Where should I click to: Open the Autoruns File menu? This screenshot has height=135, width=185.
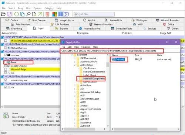(4, 8)
